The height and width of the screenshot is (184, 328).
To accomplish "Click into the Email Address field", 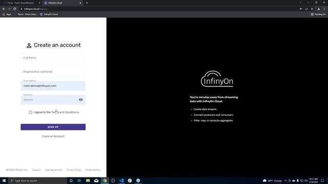I will tap(53, 86).
